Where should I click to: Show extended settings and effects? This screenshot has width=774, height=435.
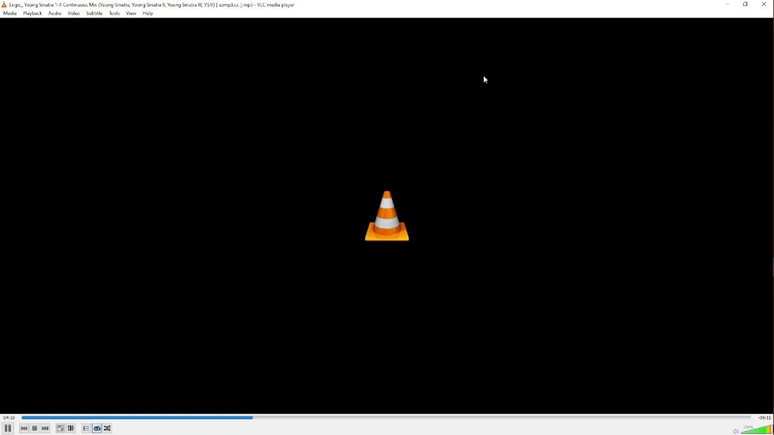[71, 429]
